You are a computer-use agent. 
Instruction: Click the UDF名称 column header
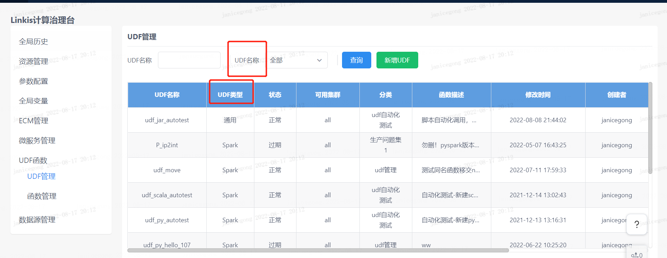point(167,95)
